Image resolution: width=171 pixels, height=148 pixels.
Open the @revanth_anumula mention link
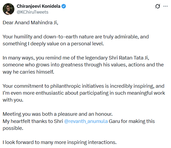tap(85, 121)
